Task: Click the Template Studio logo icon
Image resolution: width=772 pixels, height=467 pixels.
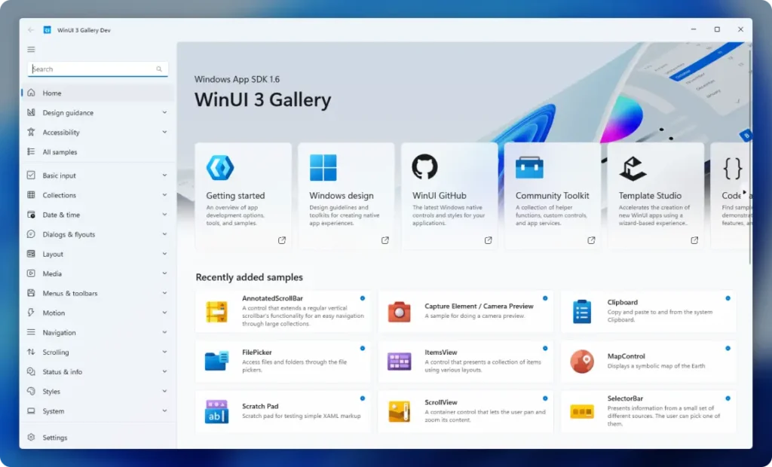Action: click(633, 168)
